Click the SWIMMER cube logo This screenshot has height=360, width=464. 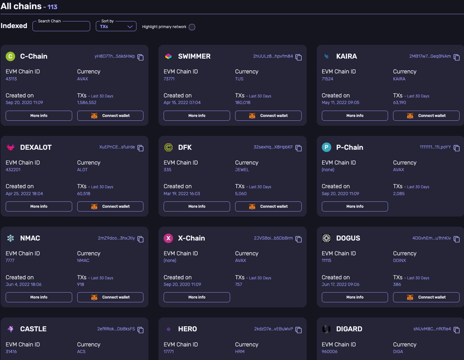pyautogui.click(x=168, y=56)
